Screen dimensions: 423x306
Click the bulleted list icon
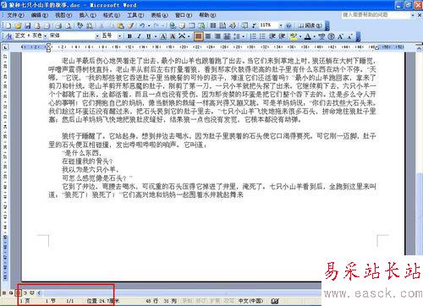[262, 36]
